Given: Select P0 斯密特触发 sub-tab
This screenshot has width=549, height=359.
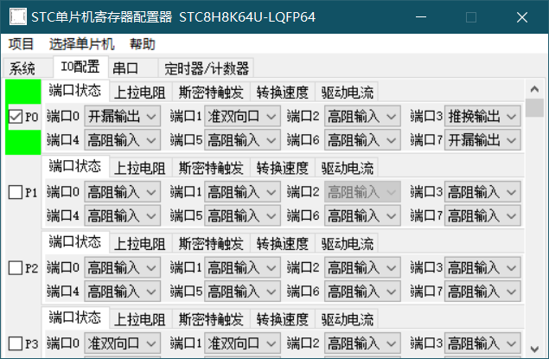Looking at the screenshot, I should coord(211,93).
